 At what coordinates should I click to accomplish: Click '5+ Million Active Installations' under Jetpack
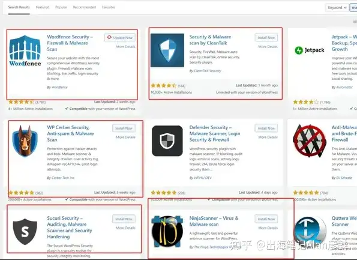coord(315,109)
